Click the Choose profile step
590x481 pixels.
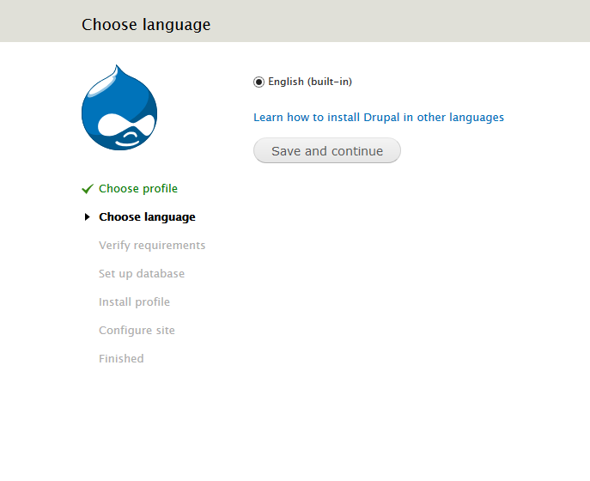pyautogui.click(x=138, y=189)
